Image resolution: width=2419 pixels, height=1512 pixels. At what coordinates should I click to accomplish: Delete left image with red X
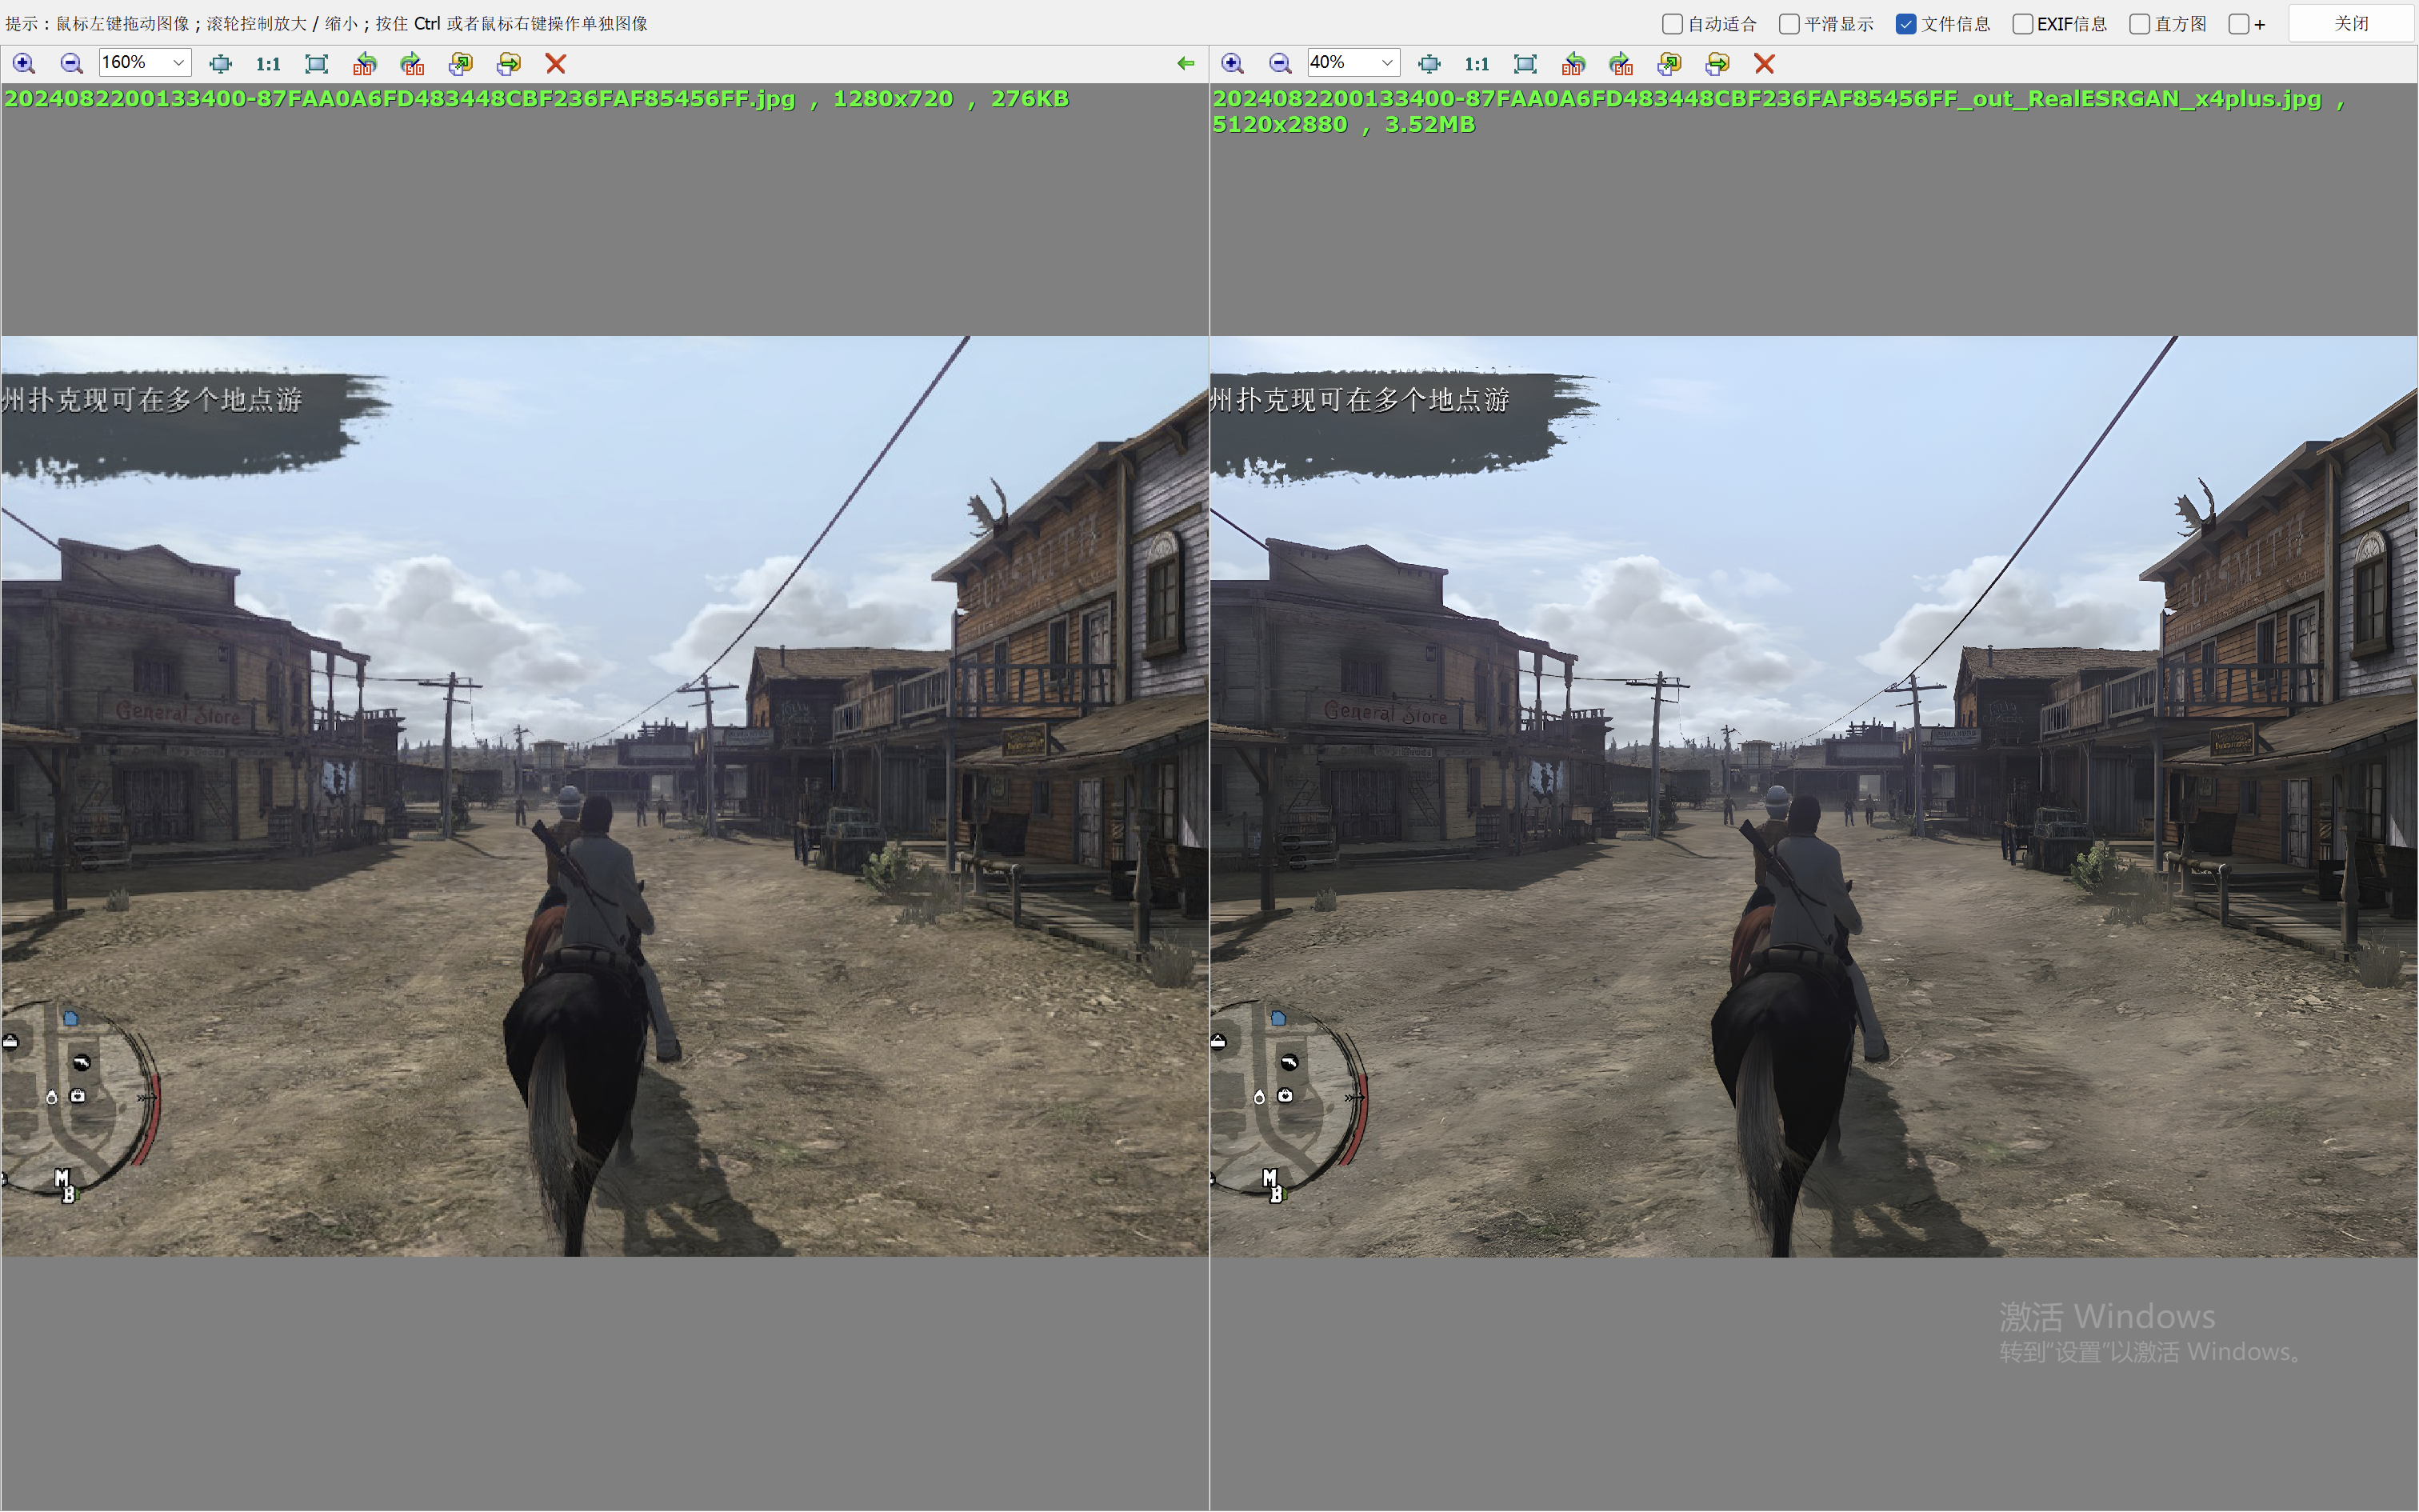click(x=556, y=64)
